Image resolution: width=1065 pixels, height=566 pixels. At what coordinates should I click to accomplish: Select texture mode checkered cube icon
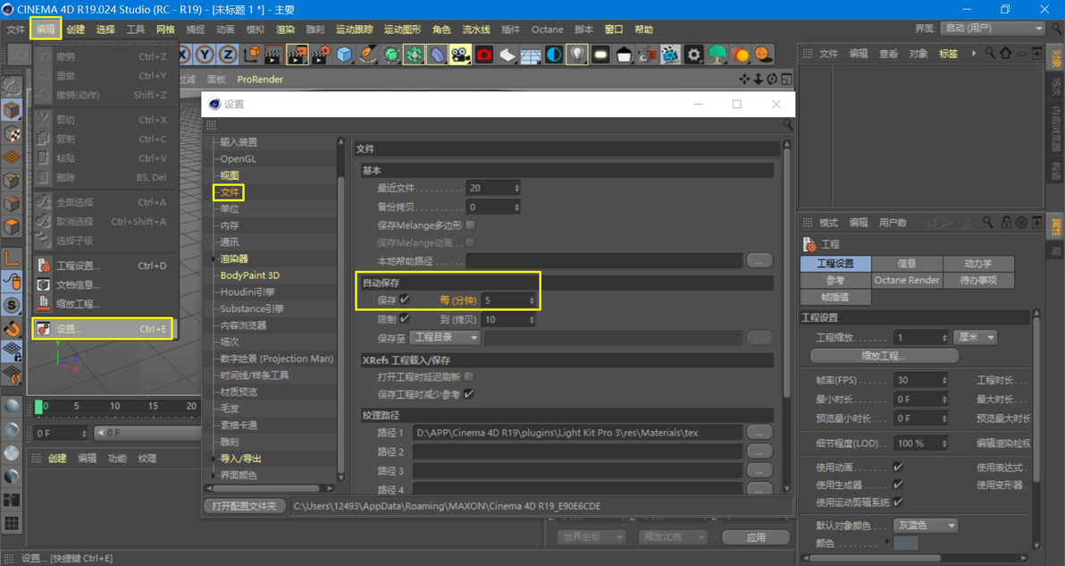point(12,134)
